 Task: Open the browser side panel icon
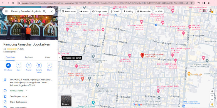pos(204,3)
